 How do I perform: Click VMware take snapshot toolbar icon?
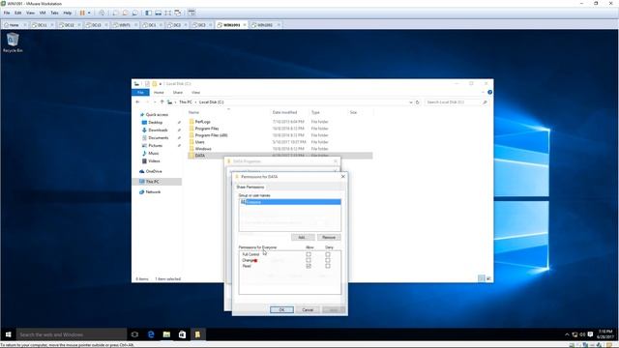click(115, 13)
